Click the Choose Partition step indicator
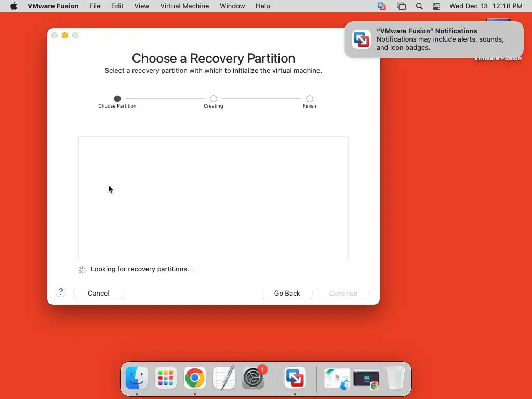532x399 pixels. click(117, 99)
